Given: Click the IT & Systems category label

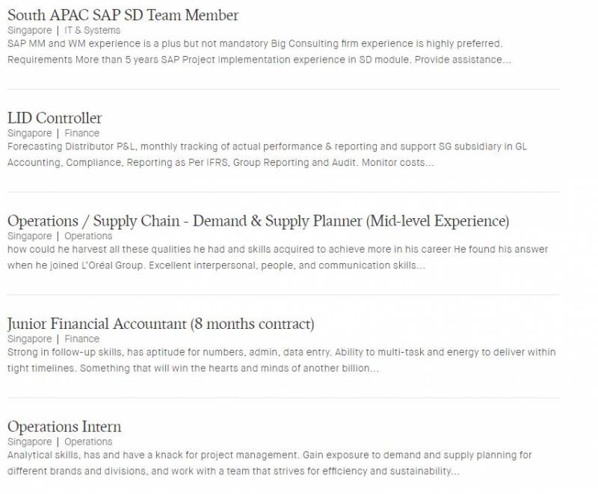Looking at the screenshot, I should 92,30.
